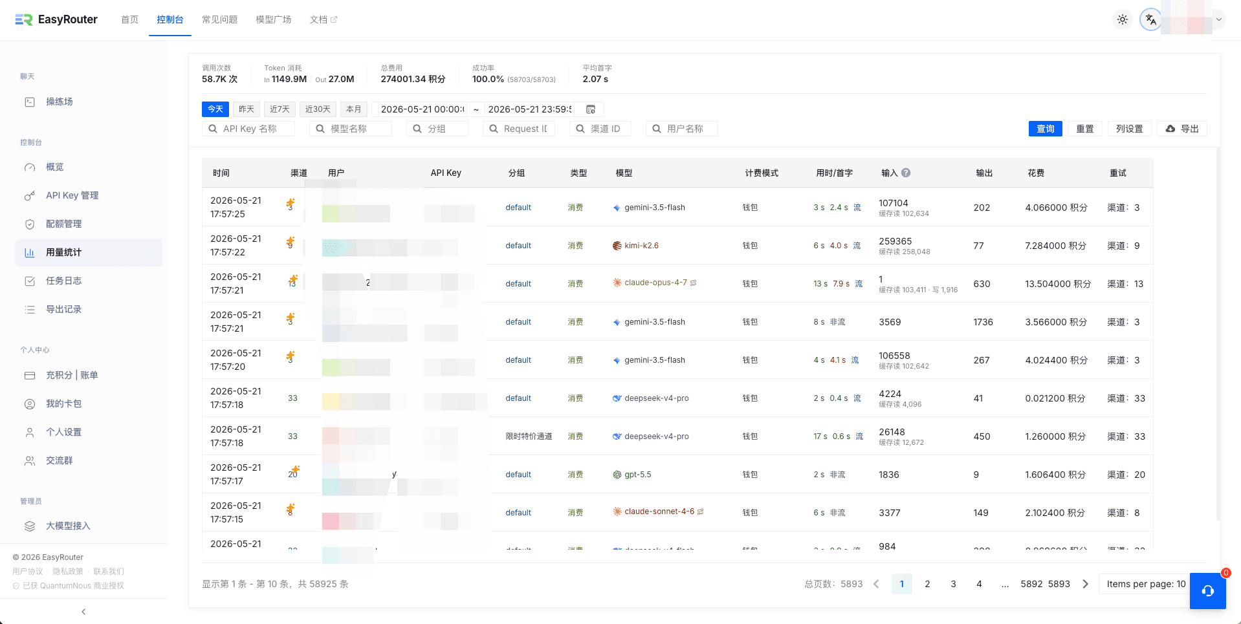Click the end date field 2026-05-21 23:59

(530, 109)
